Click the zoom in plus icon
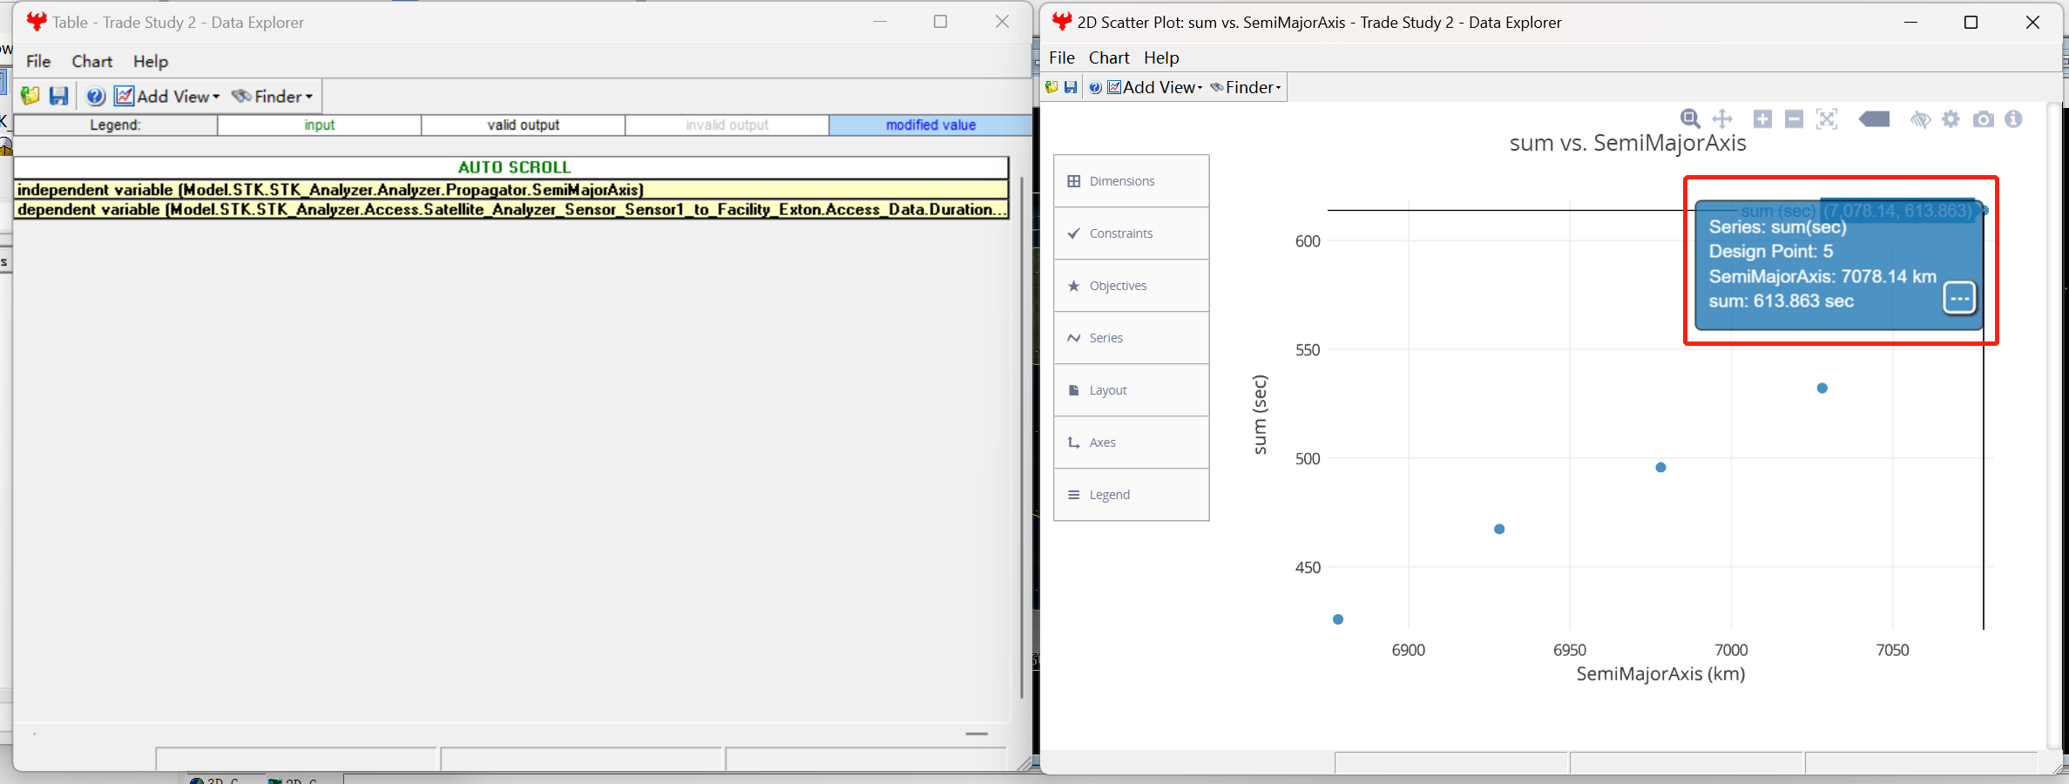 [1762, 119]
